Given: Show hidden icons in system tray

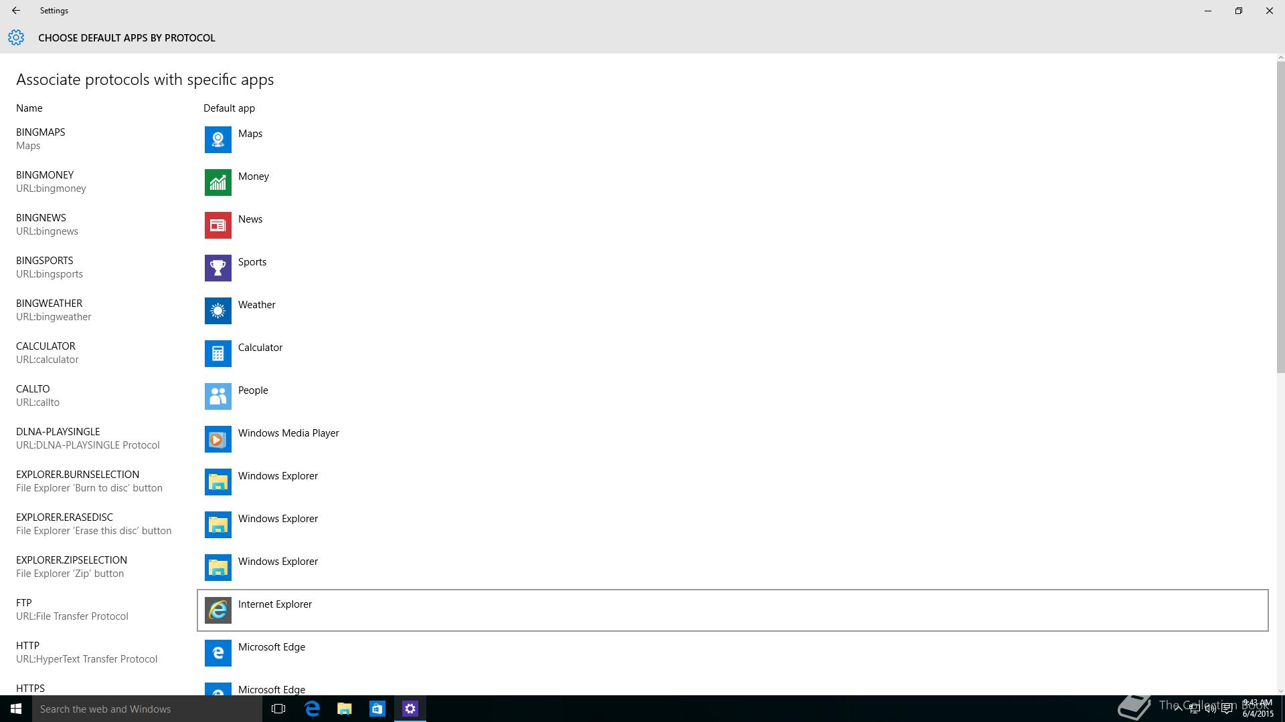Looking at the screenshot, I should click(x=1178, y=709).
